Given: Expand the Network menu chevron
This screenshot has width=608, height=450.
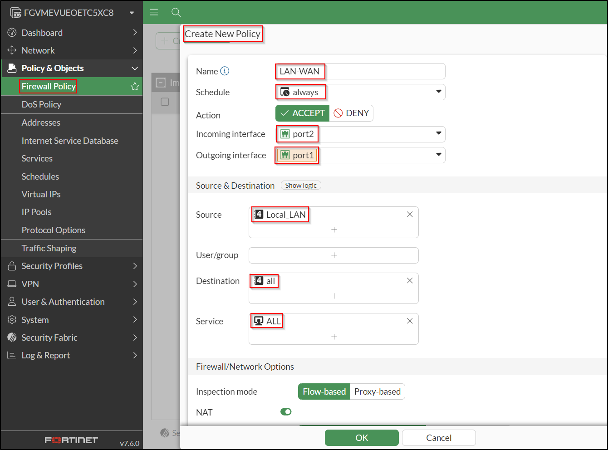Looking at the screenshot, I should click(135, 50).
